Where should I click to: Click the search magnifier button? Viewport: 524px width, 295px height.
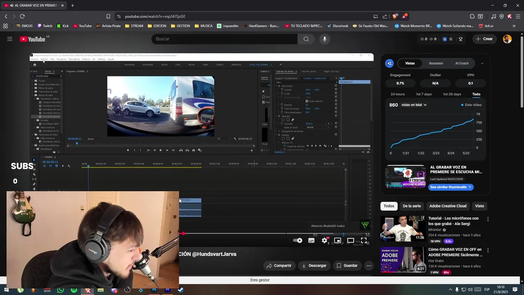coord(306,39)
